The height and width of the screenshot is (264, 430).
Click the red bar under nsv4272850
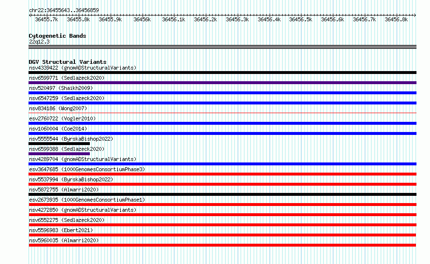point(222,215)
